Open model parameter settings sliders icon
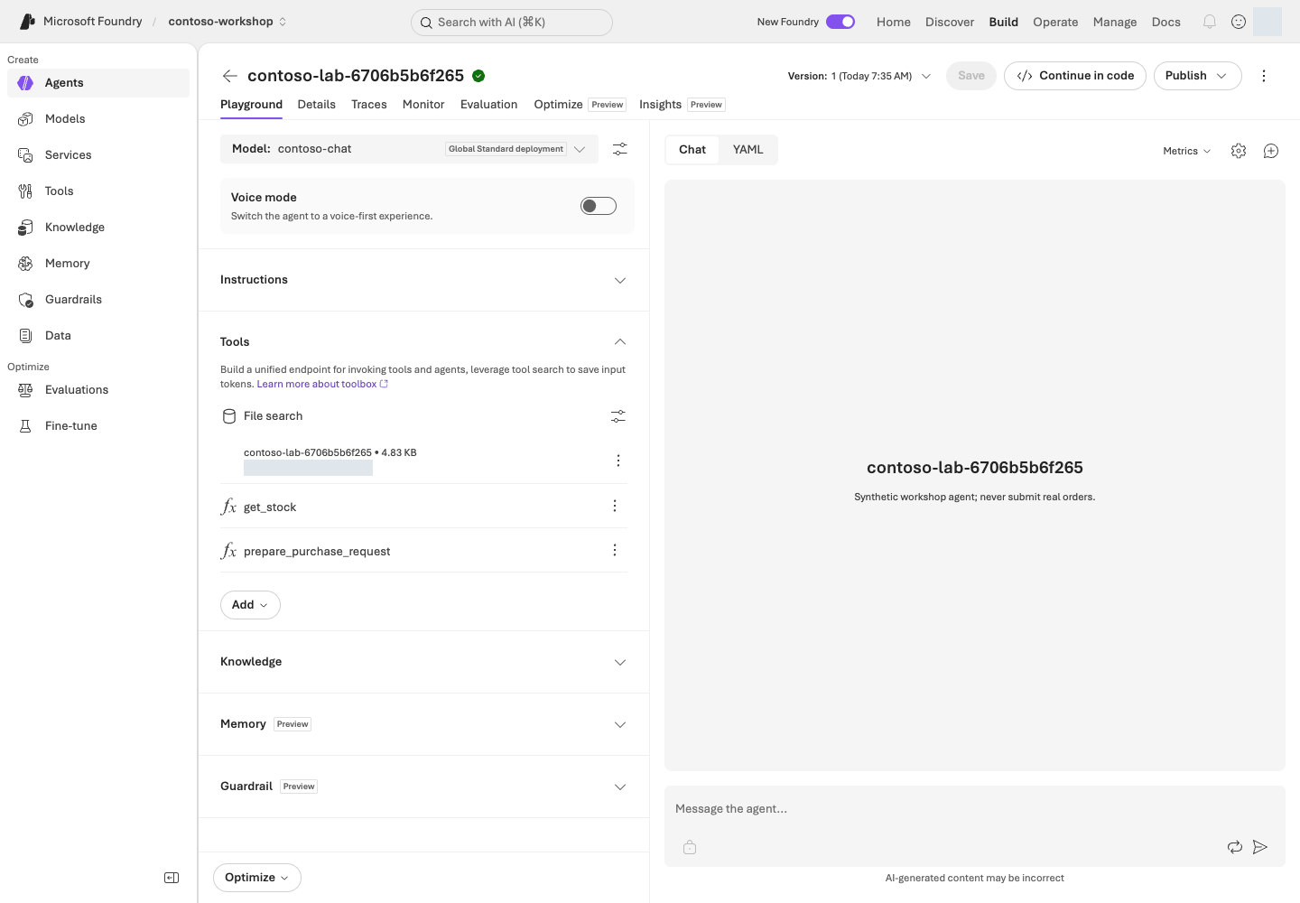The image size is (1300, 903). 620,149
